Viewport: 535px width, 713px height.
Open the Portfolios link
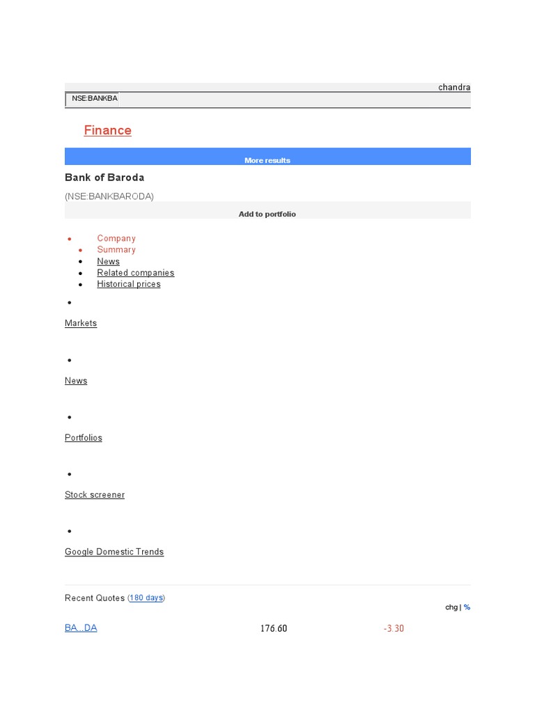point(84,437)
